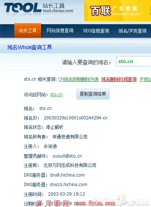The height and width of the screenshot is (207, 151).
Task: Click the domain ID value text
Action: (x=76, y=118)
